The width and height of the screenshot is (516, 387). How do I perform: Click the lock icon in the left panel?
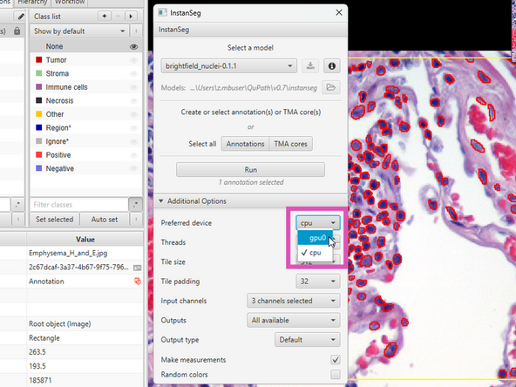(17, 31)
